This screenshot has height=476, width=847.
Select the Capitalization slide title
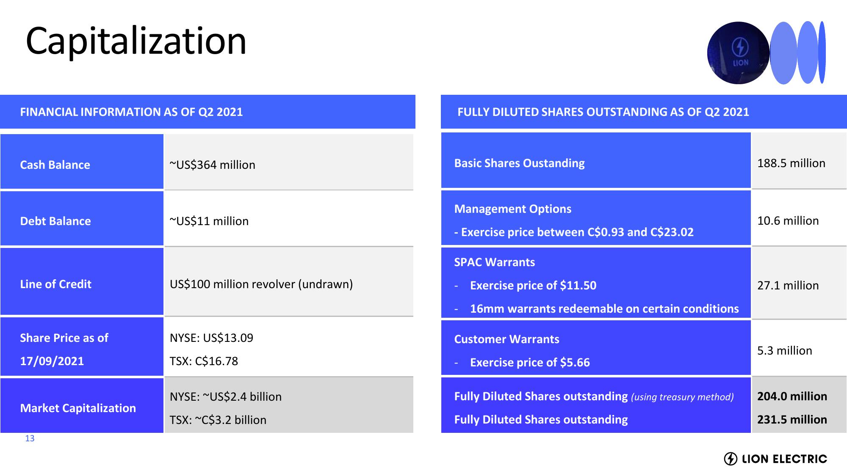click(x=136, y=41)
